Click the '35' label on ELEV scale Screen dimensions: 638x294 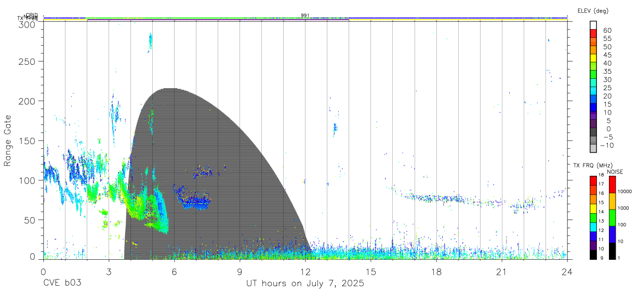tap(607, 72)
